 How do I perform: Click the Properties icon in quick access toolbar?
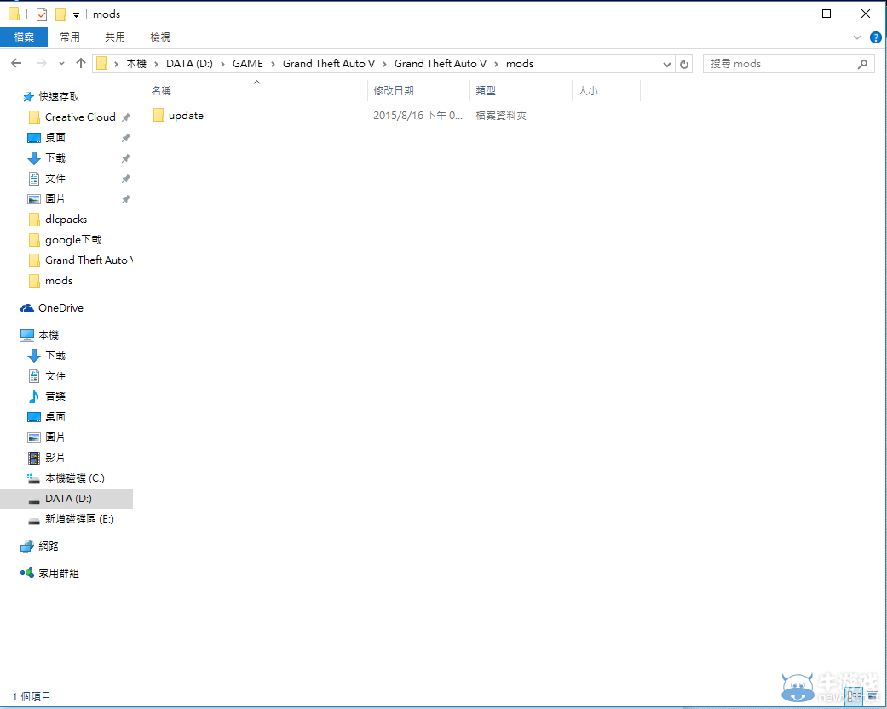(x=42, y=14)
